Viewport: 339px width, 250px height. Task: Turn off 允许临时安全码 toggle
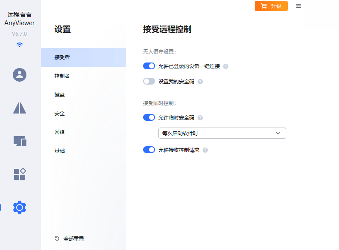point(149,117)
